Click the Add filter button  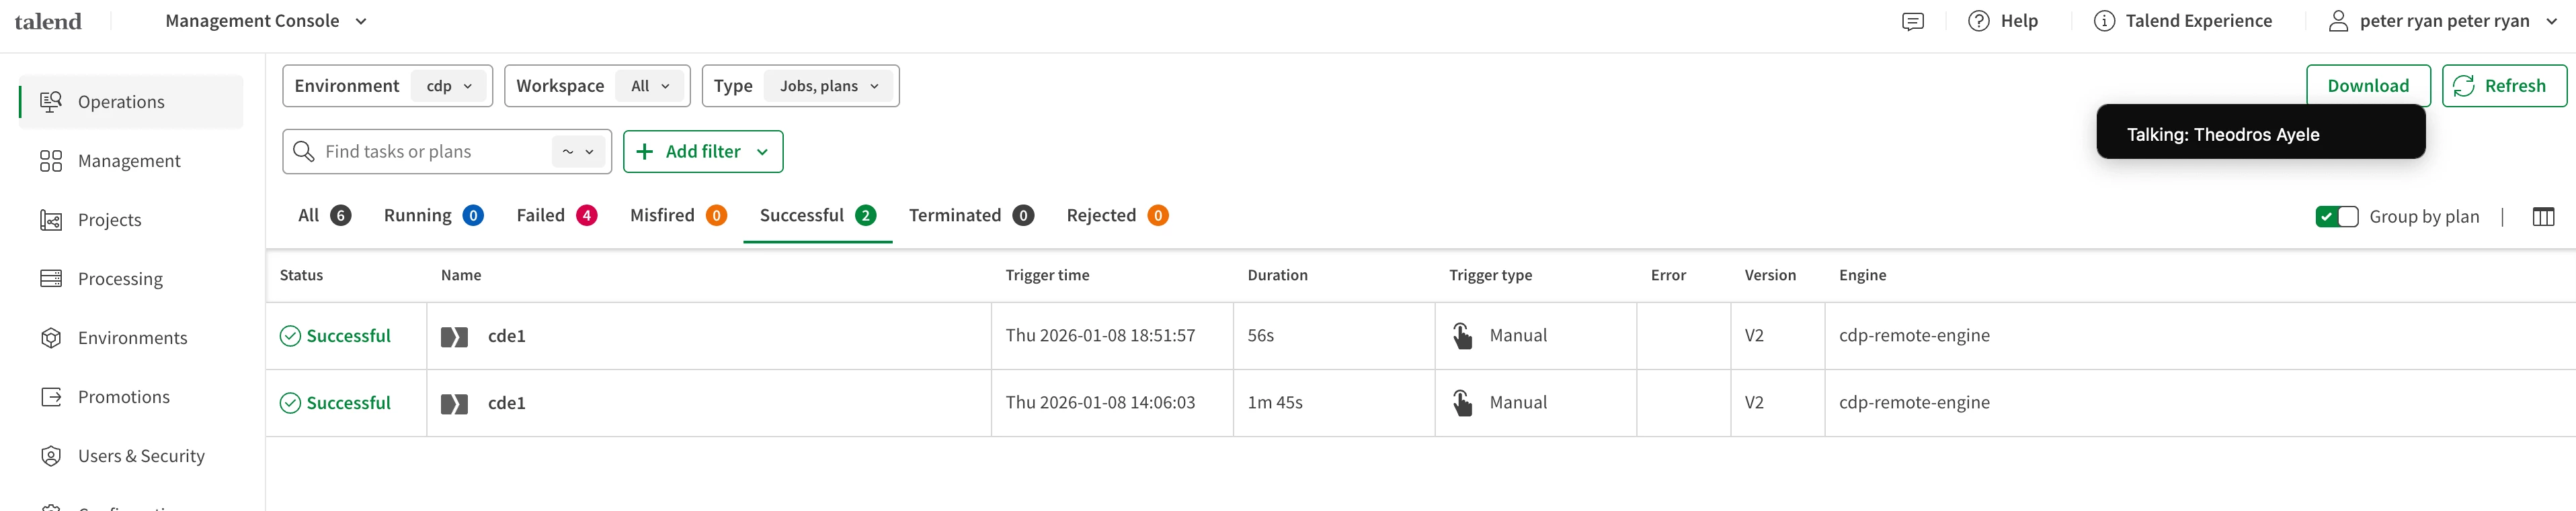(x=702, y=152)
